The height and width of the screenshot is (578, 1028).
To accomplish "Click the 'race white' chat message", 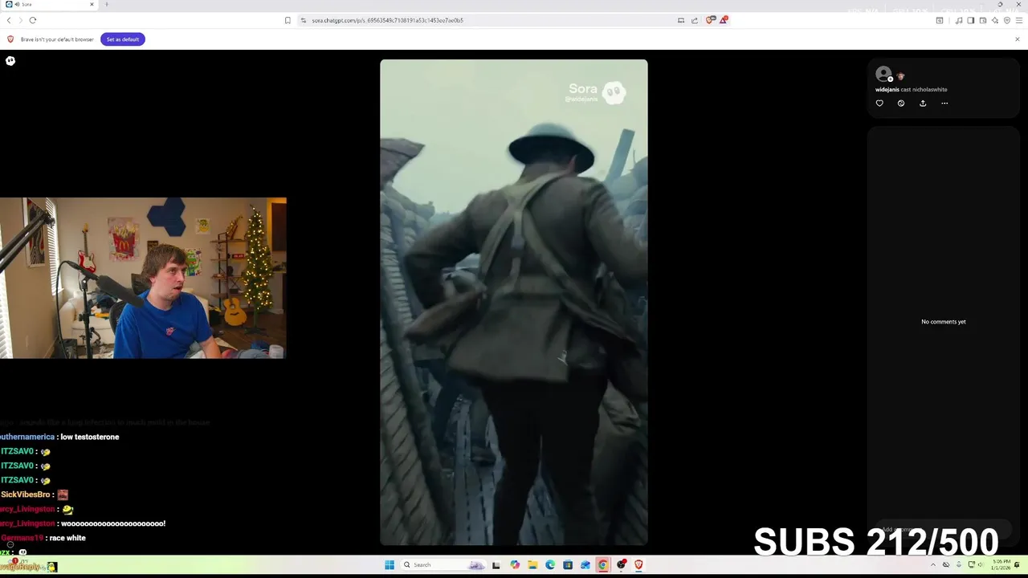I will click(67, 538).
